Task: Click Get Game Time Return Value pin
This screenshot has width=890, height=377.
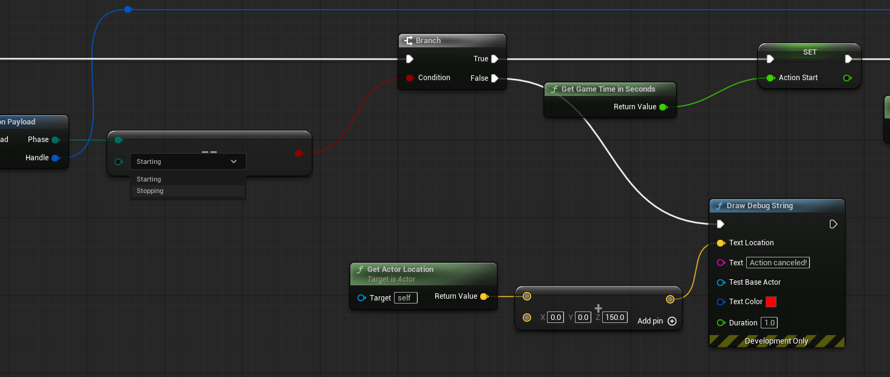Action: 663,107
